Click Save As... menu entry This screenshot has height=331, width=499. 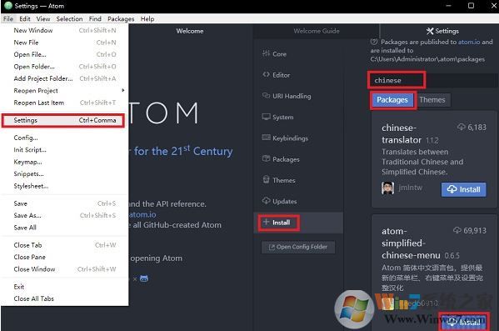[x=65, y=216]
